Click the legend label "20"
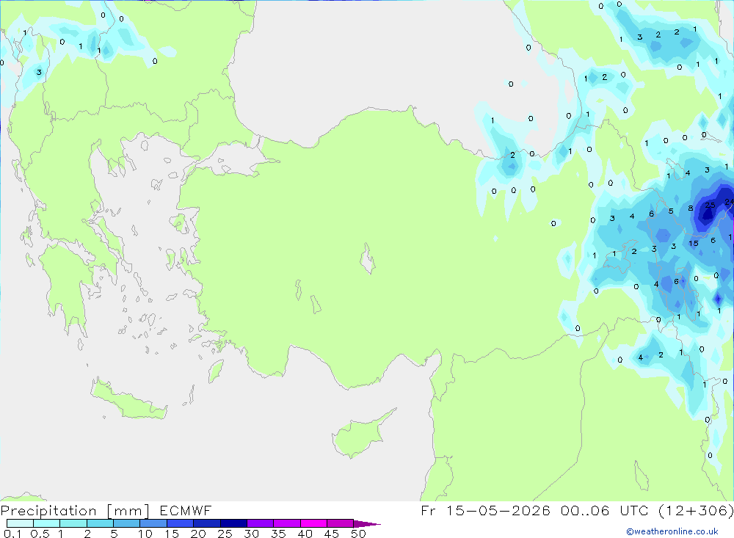 tap(198, 534)
